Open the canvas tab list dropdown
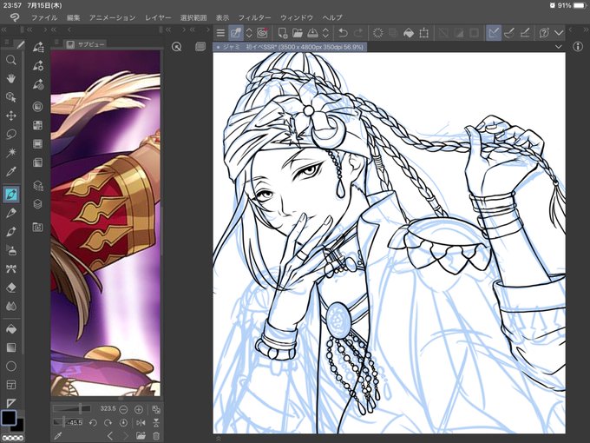This screenshot has height=443, width=590. [x=559, y=47]
